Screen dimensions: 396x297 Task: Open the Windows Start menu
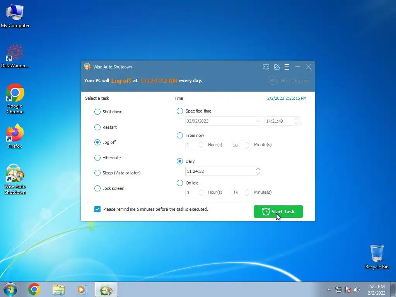coord(10,289)
